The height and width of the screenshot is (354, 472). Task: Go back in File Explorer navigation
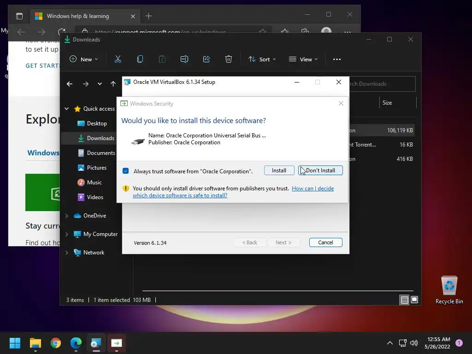(x=70, y=84)
